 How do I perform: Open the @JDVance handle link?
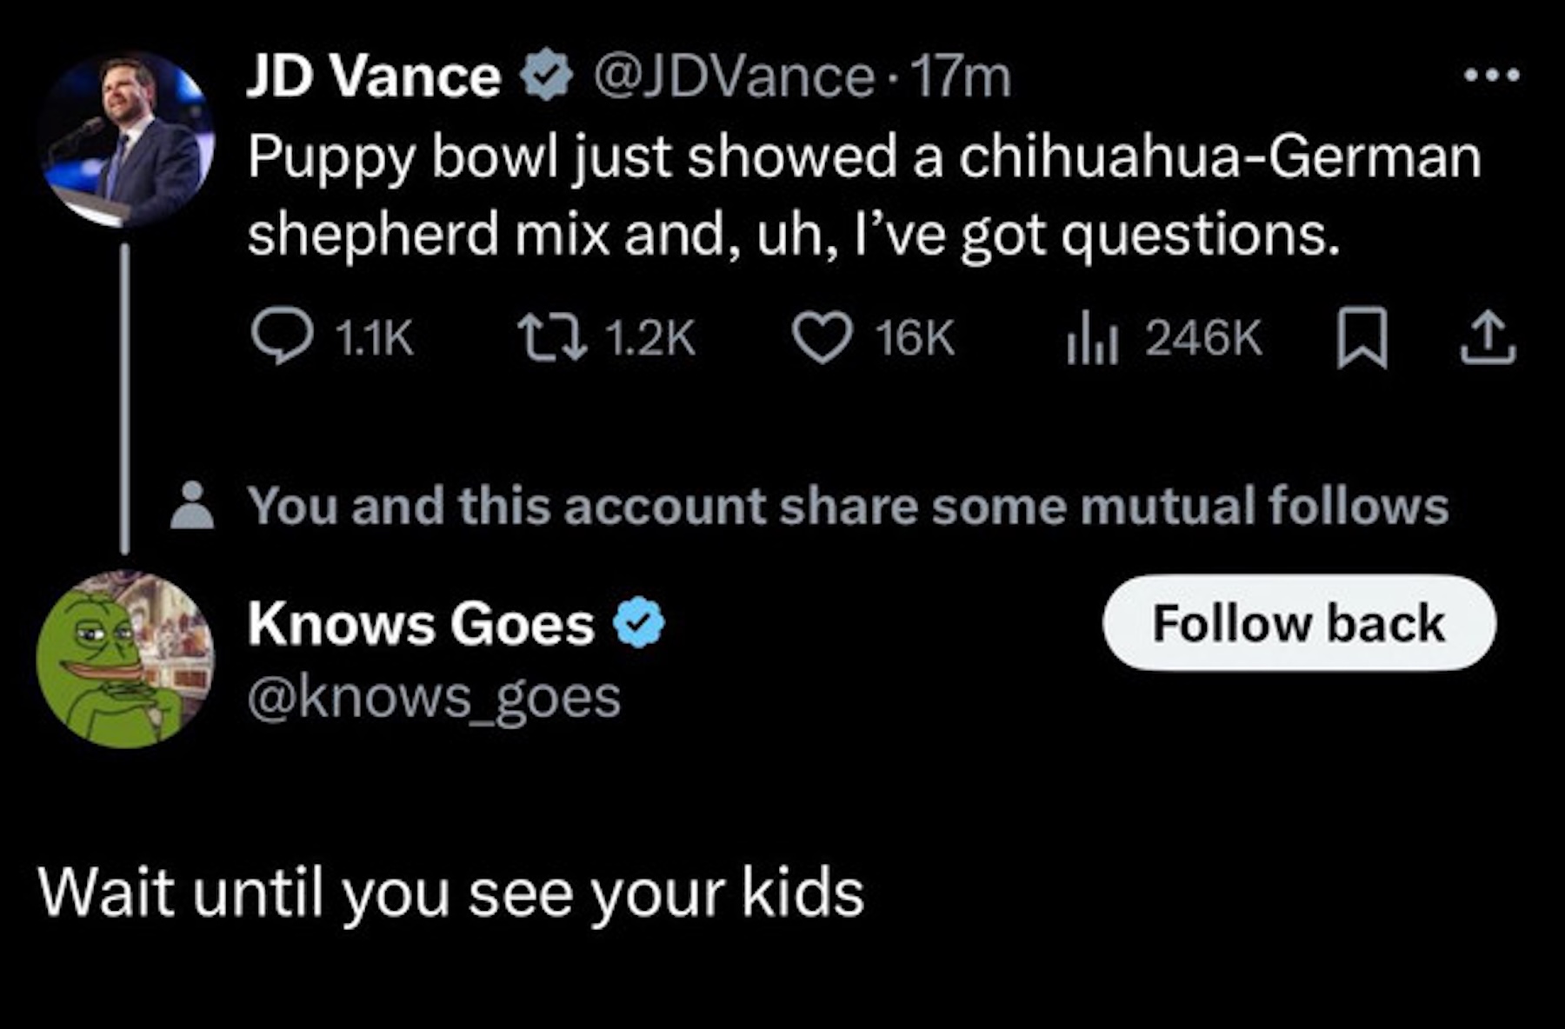[x=733, y=76]
